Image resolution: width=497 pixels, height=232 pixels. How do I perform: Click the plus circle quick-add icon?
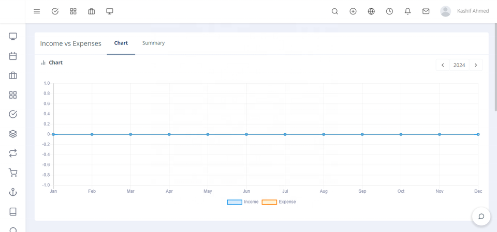[353, 11]
